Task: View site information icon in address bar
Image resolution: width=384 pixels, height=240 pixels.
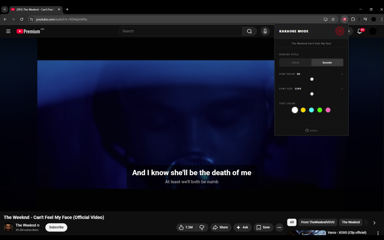Action: pyautogui.click(x=31, y=19)
